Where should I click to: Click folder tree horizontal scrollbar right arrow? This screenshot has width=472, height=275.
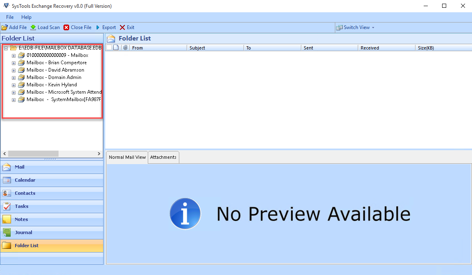click(99, 154)
